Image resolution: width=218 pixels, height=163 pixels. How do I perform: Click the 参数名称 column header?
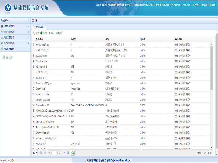pyautogui.click(x=41, y=39)
